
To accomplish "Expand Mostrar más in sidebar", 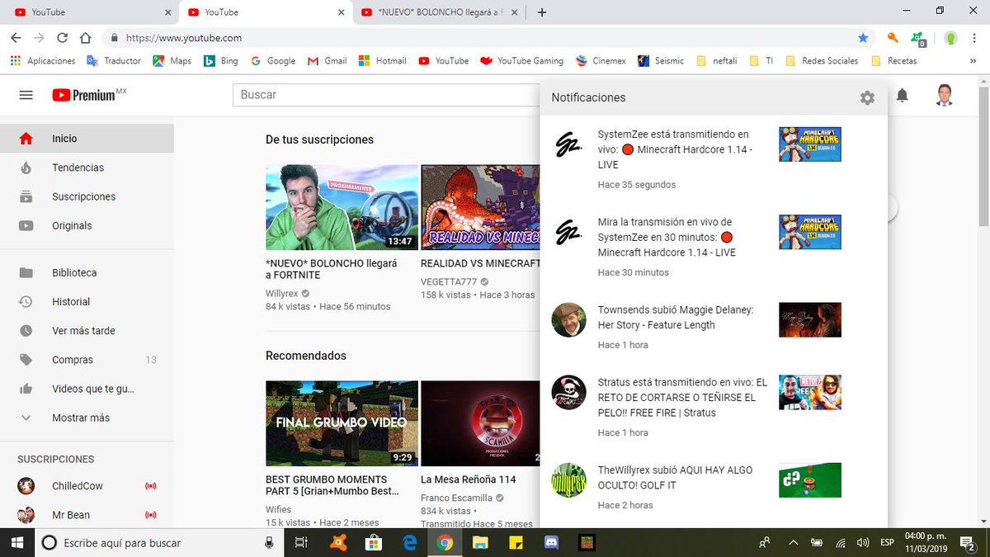I will tap(87, 418).
